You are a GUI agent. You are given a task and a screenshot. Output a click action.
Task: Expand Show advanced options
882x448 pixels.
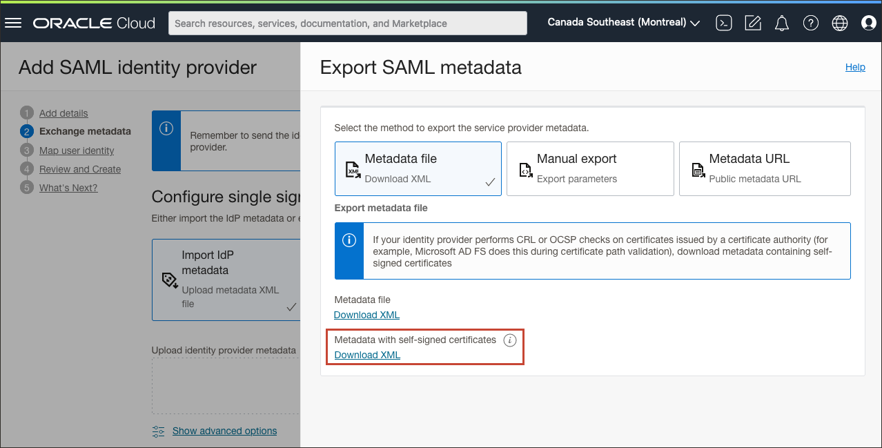[x=224, y=430]
